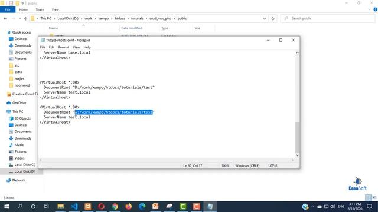The image size is (378, 212).
Task: Open XAMPP control panel taskbar icon
Action: (88, 207)
